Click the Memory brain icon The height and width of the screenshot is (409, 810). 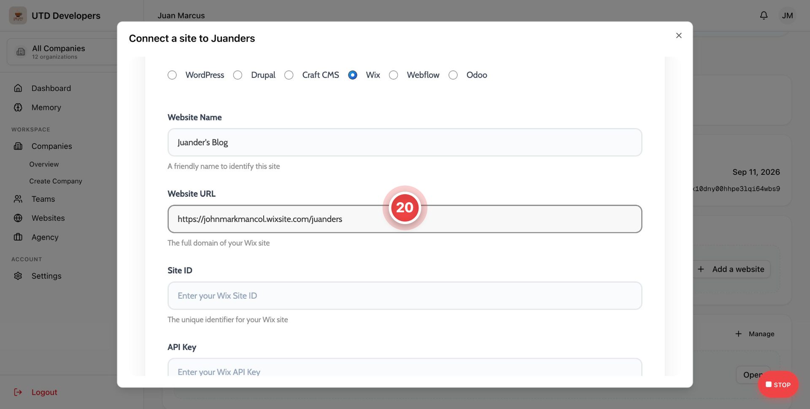(x=18, y=107)
